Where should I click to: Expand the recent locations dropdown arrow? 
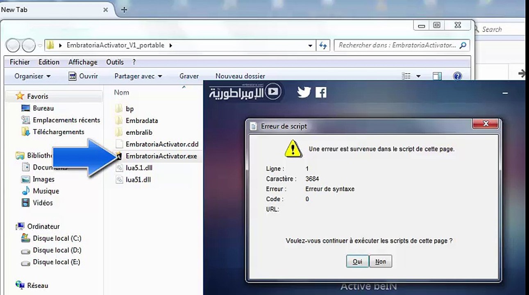(40, 45)
